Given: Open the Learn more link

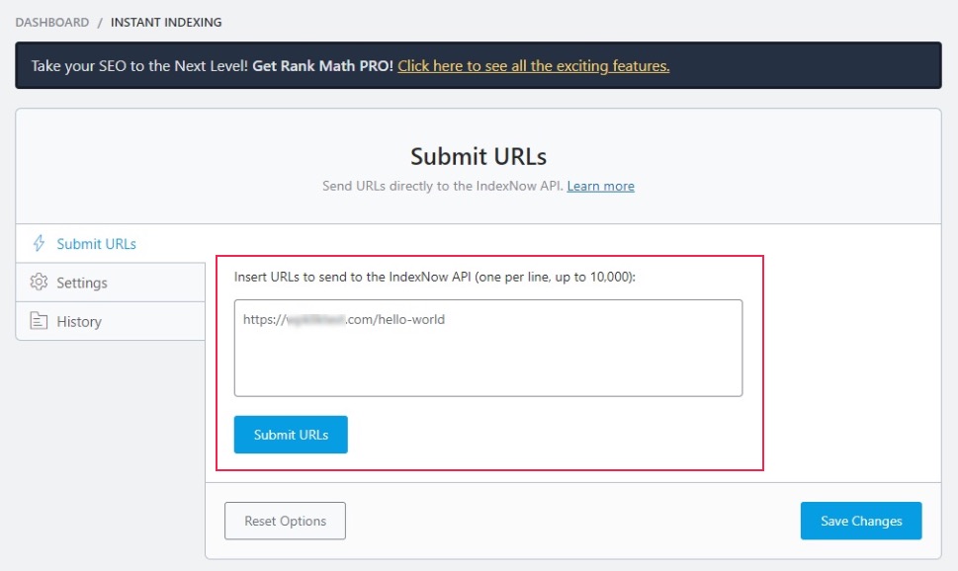Looking at the screenshot, I should coord(601,186).
